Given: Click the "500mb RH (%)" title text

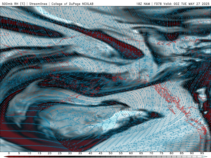Looking at the screenshot, I should (13, 4).
